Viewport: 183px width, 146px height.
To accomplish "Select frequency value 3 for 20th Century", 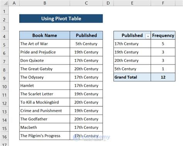I will (163, 60).
